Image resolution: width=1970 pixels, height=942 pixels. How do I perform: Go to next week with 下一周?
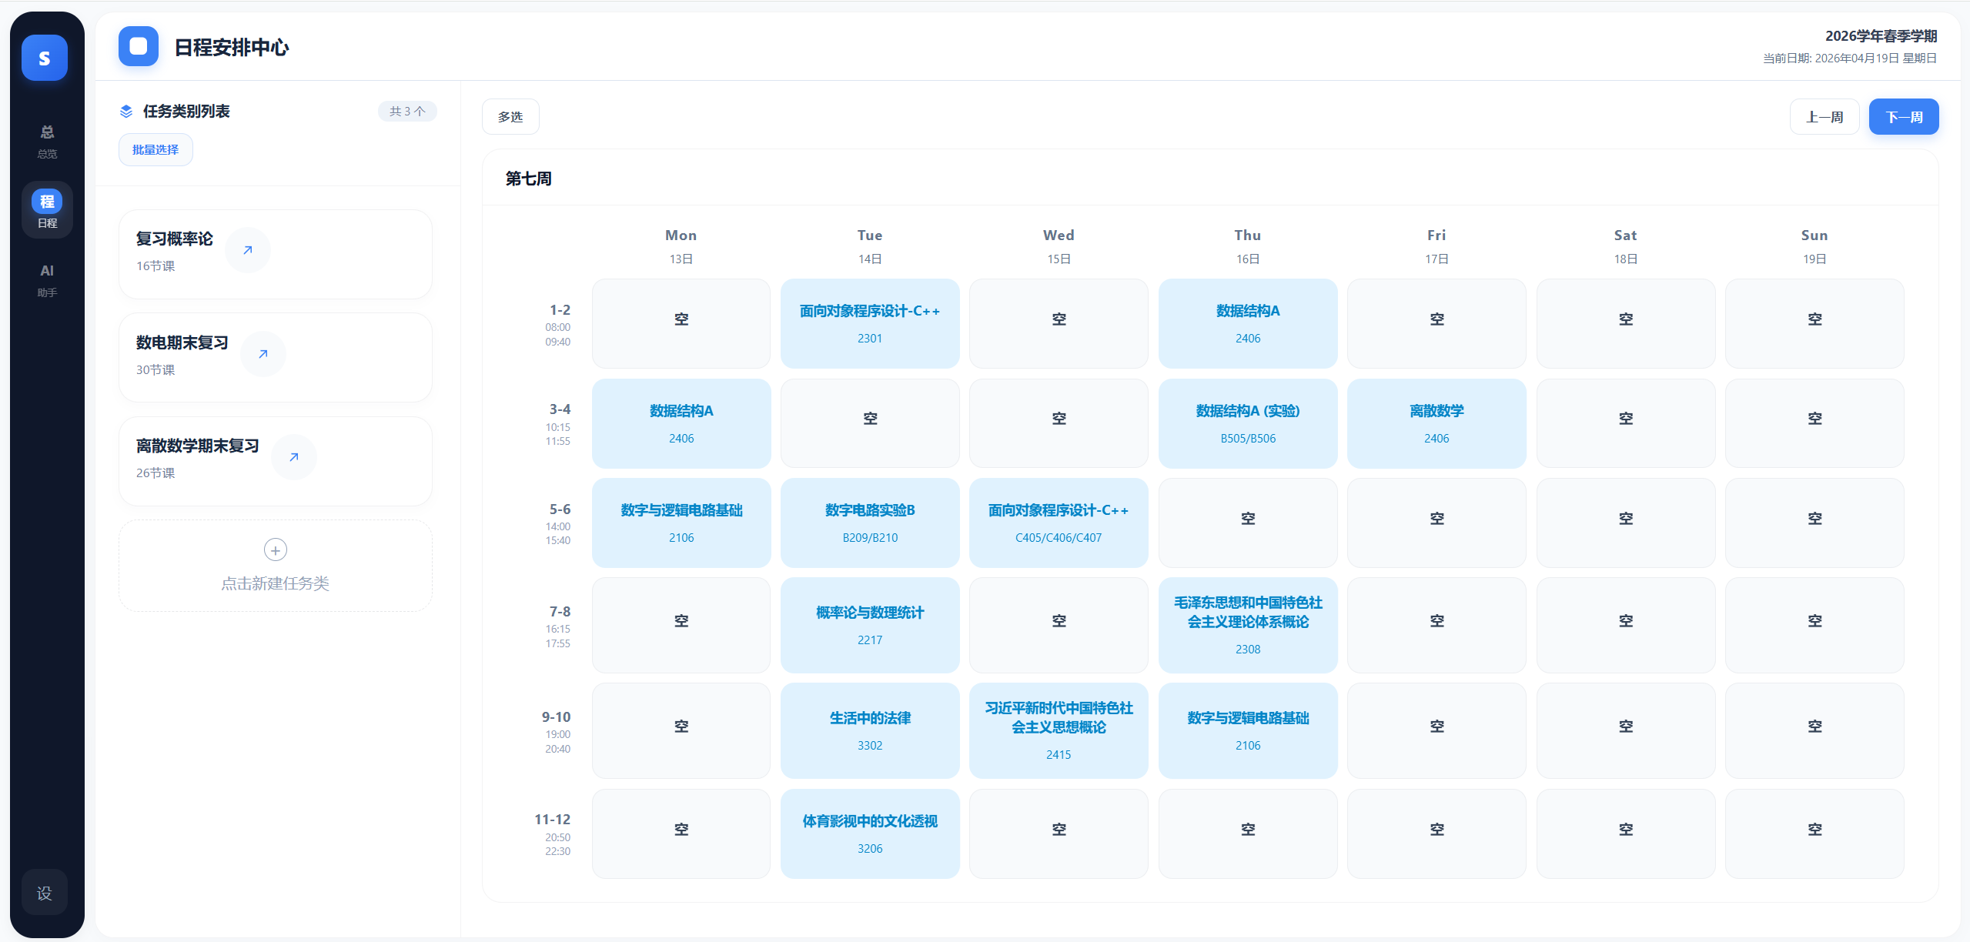1904,117
